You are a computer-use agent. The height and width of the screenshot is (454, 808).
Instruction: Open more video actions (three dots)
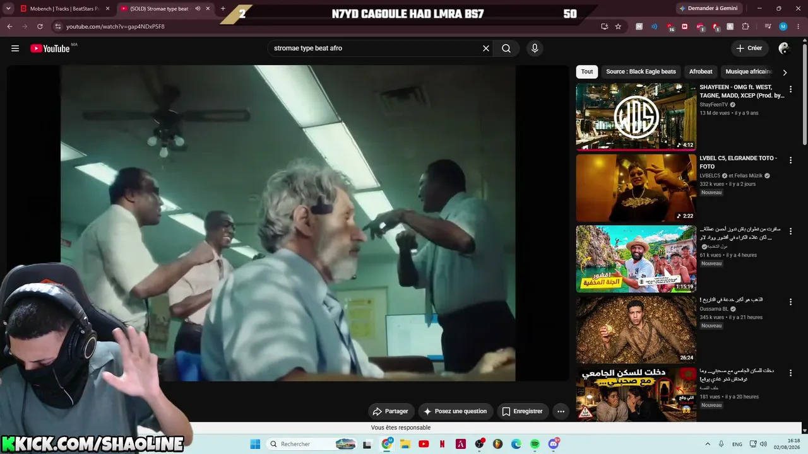point(561,411)
